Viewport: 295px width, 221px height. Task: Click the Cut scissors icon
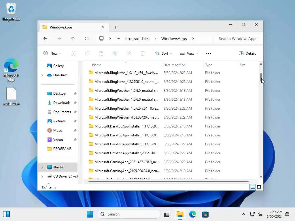[x=73, y=53]
